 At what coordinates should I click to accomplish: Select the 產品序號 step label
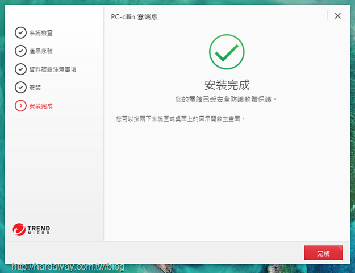(41, 51)
